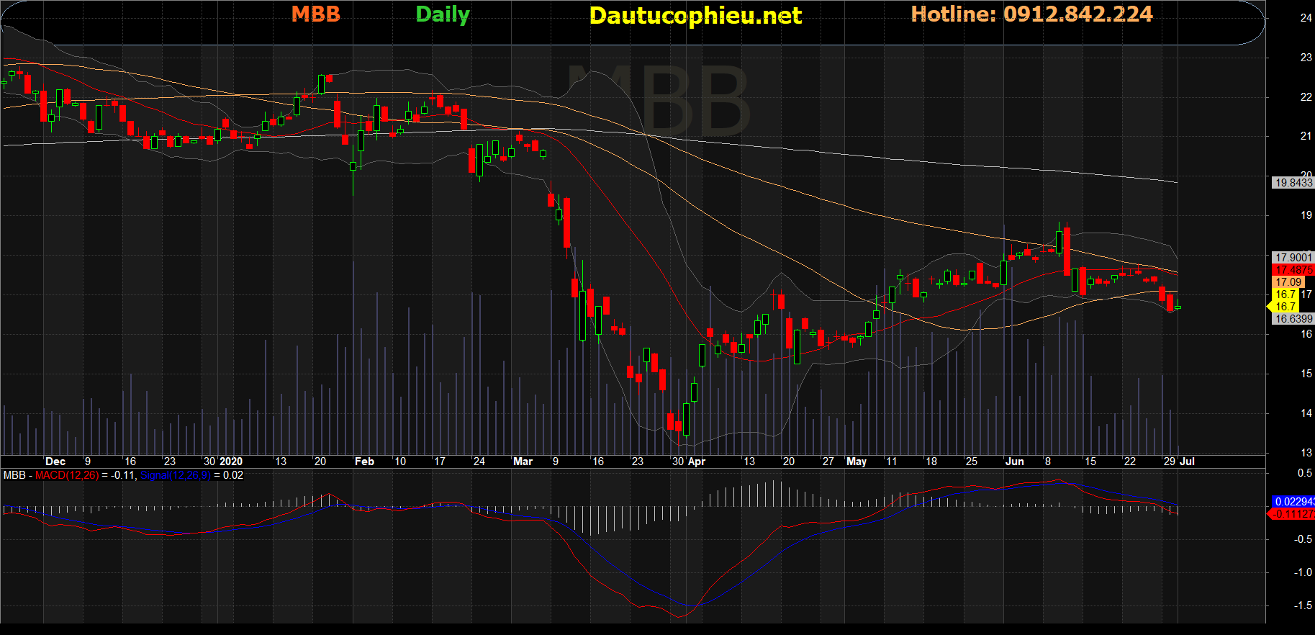Viewport: 1315px width, 635px height.
Task: Open the Dautucophieu.net link
Action: click(695, 16)
